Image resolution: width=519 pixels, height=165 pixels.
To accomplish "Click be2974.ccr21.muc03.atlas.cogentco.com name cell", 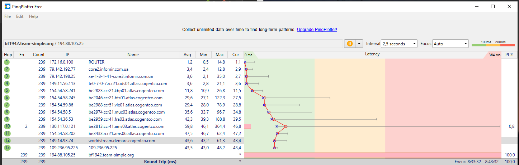I will (127, 112).
